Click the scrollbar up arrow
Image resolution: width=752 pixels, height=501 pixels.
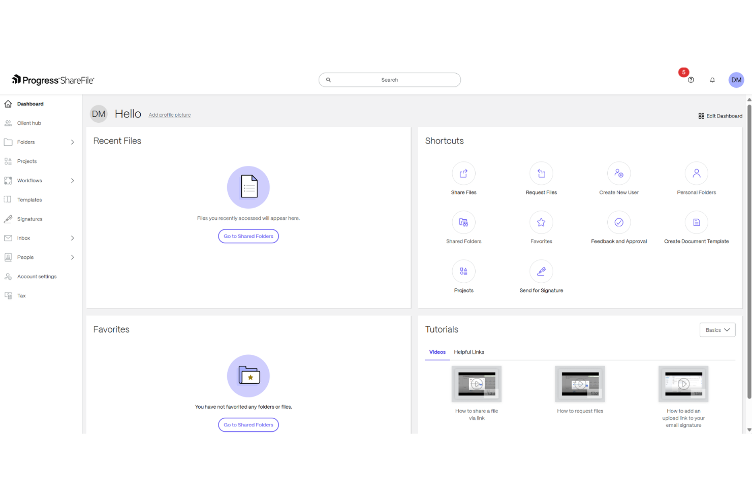(749, 99)
